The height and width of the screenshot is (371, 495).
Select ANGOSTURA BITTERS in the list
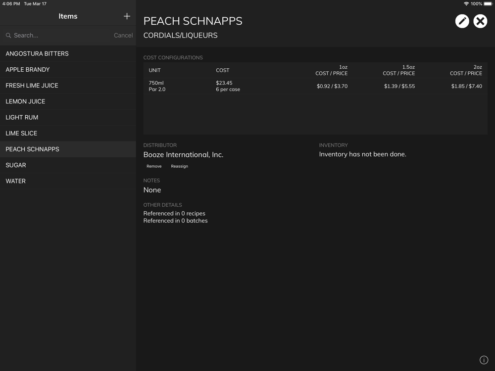(68, 53)
